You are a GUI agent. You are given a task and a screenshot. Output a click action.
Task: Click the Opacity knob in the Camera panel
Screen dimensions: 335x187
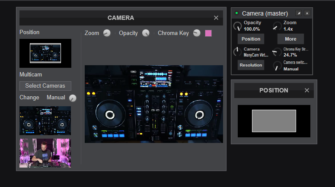pos(146,33)
